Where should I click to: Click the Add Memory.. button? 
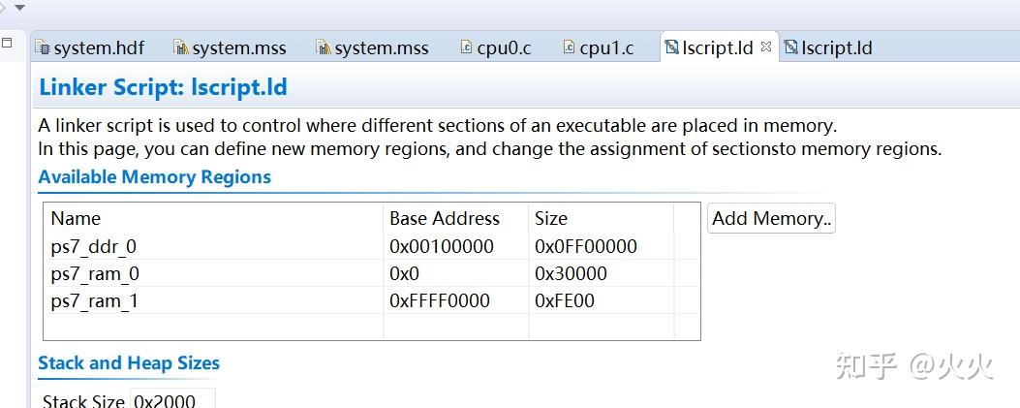771,218
